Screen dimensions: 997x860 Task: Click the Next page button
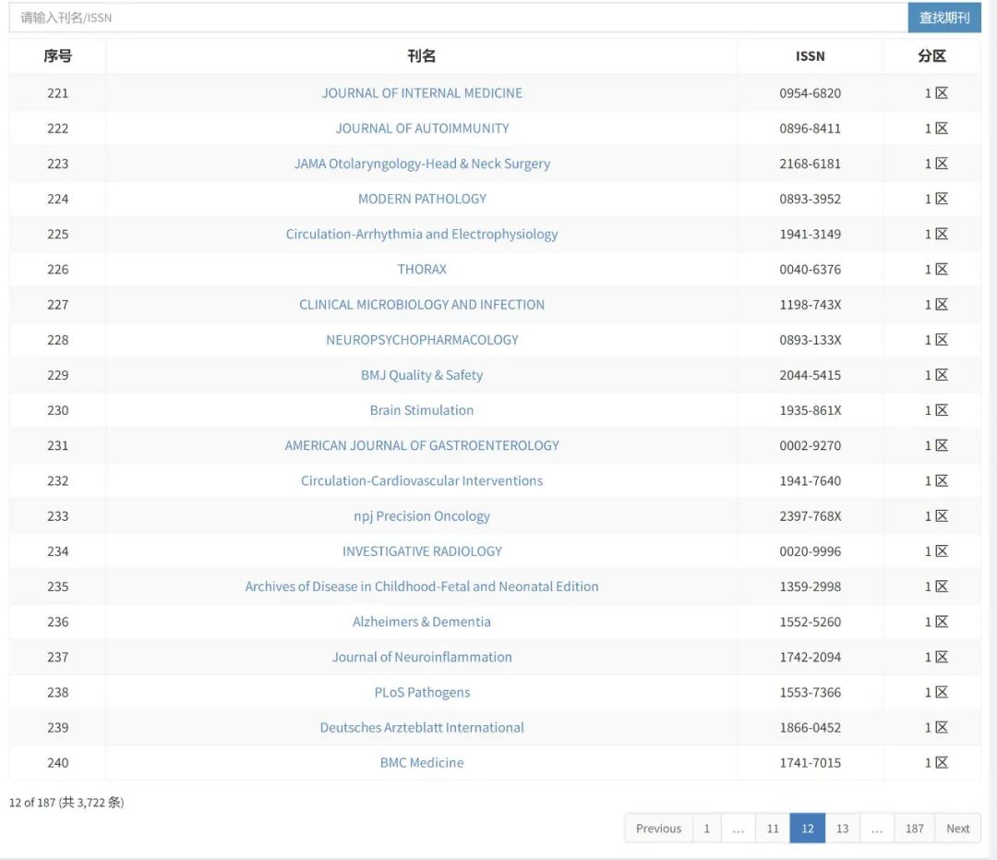pos(957,829)
